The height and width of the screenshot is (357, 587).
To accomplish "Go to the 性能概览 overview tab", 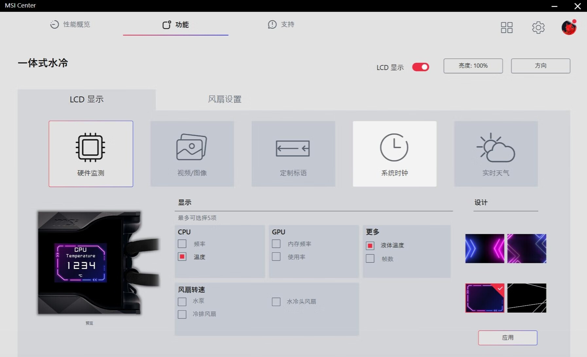I will pyautogui.click(x=70, y=25).
